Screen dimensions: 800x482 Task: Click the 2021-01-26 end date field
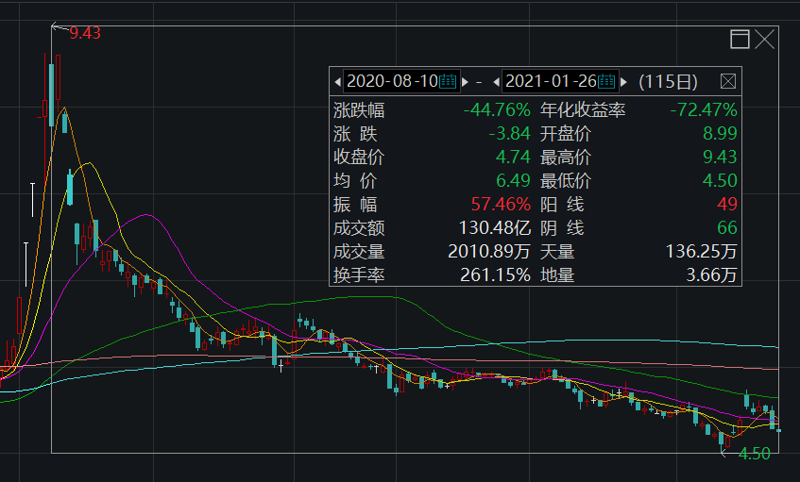click(x=550, y=81)
